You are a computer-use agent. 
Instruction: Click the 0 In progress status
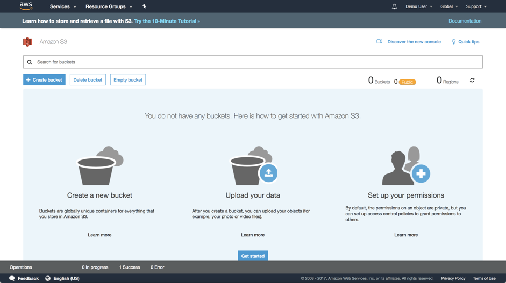tap(95, 267)
